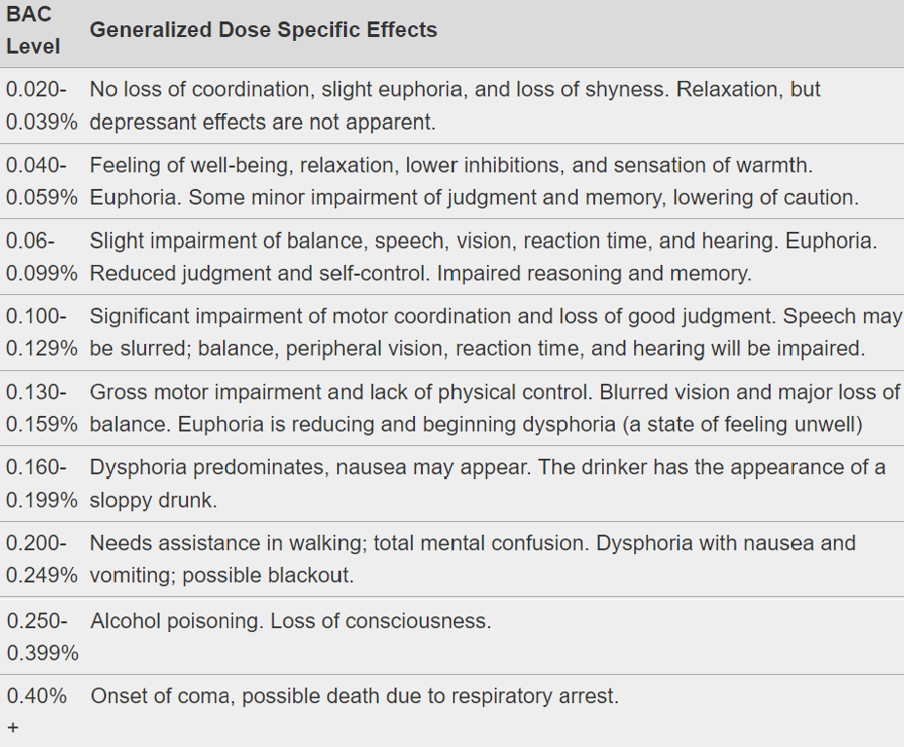Select the 0.040-0.059% BAC level cell
904x747 pixels.
[x=41, y=180]
